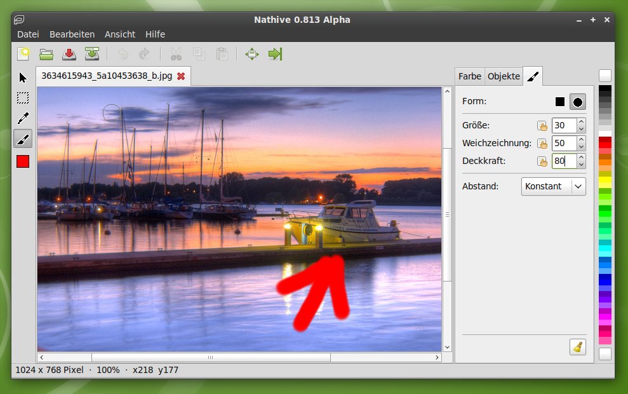Click the Redo arrow in toolbar
Screen dimensions: 628x394
144,54
